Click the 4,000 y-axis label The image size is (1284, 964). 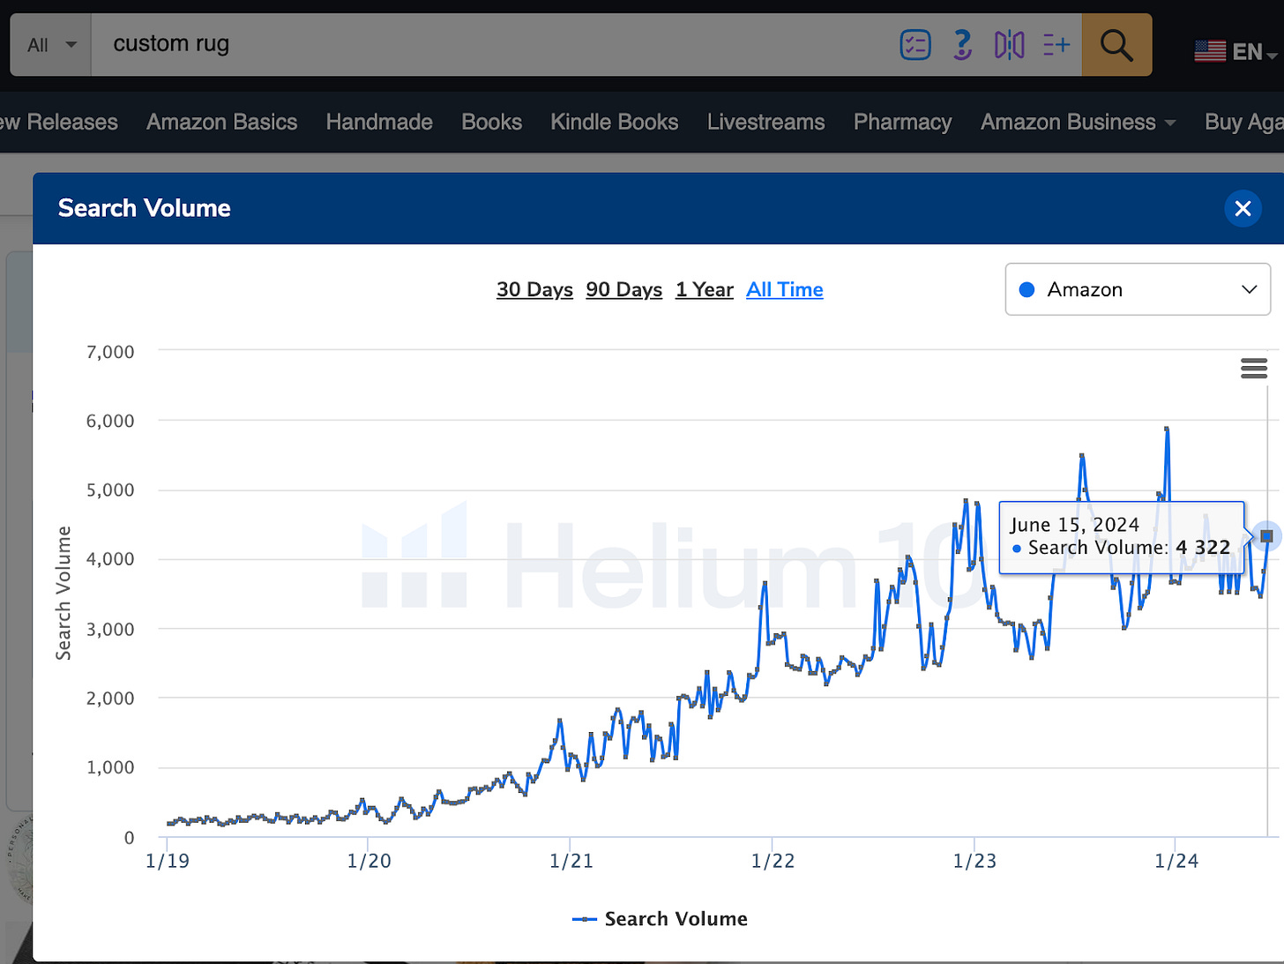click(x=110, y=558)
